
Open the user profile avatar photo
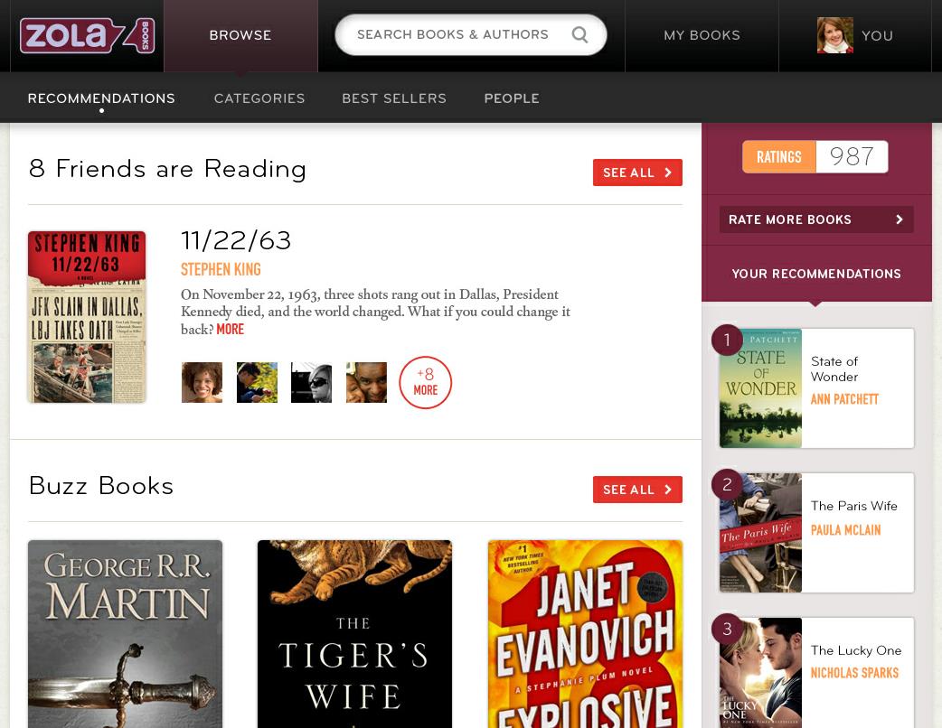coord(835,35)
